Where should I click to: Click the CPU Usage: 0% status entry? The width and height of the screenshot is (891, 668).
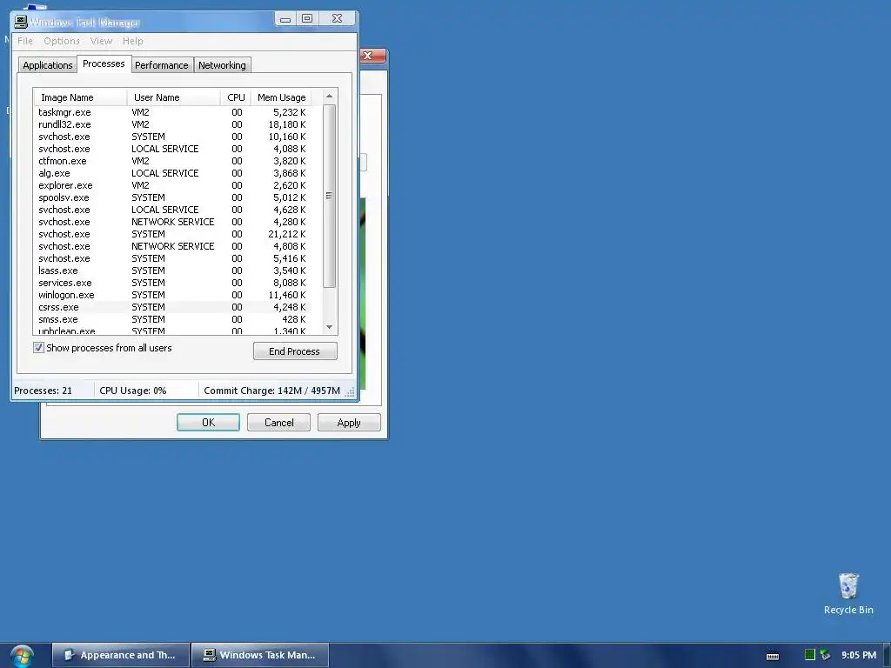coord(146,391)
